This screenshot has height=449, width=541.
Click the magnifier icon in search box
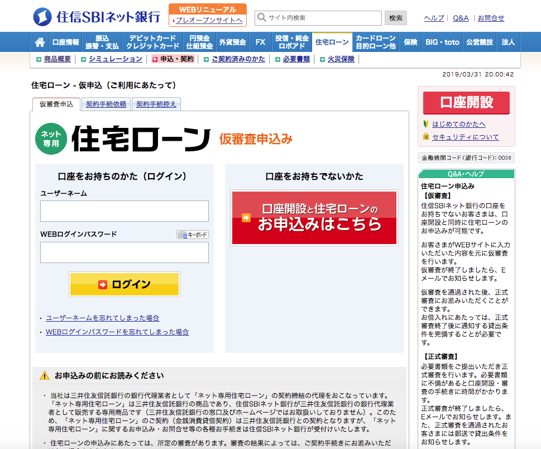[261, 17]
